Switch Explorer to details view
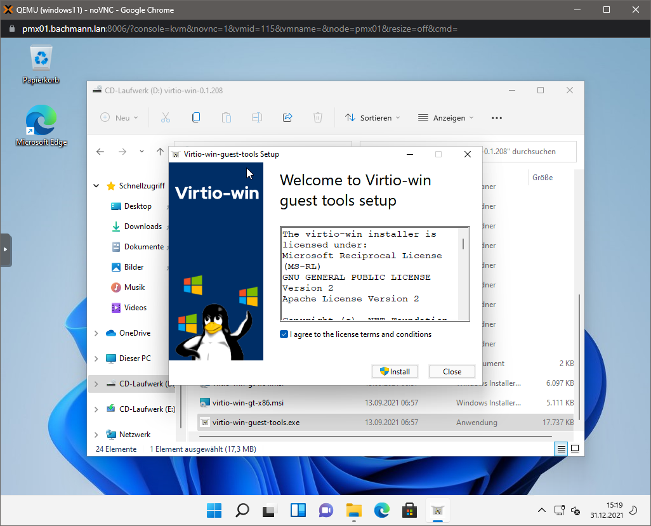Screen dimensions: 651x526 click(561, 449)
